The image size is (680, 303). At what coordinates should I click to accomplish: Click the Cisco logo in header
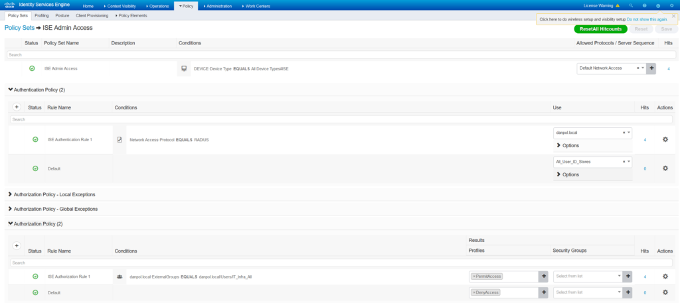pyautogui.click(x=9, y=6)
